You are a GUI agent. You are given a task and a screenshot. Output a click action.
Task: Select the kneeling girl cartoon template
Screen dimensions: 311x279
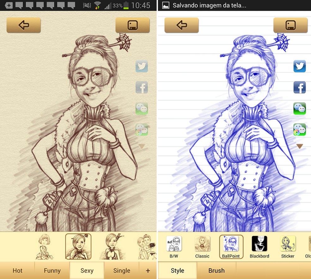pyautogui.click(x=44, y=247)
